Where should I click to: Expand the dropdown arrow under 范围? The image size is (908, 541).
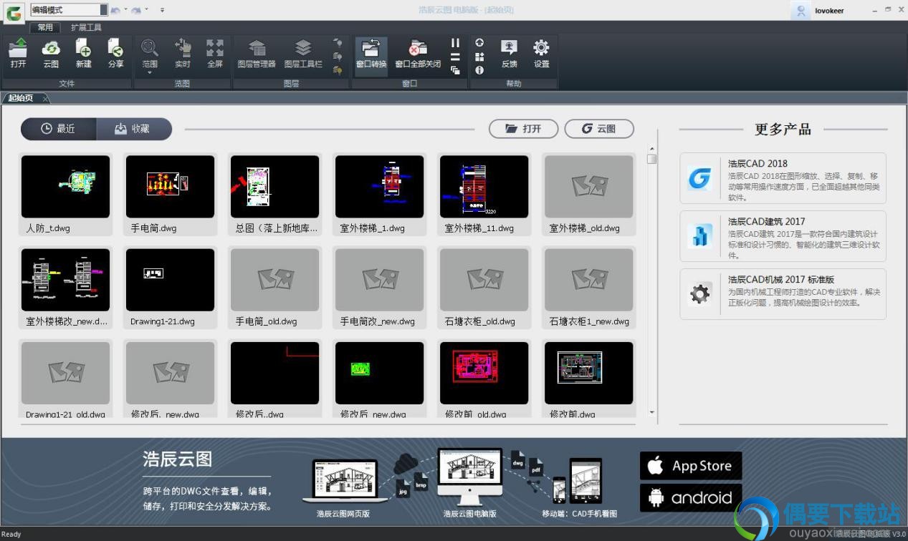click(150, 72)
